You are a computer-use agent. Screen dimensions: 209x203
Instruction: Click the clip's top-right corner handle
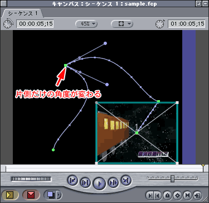point(177,102)
